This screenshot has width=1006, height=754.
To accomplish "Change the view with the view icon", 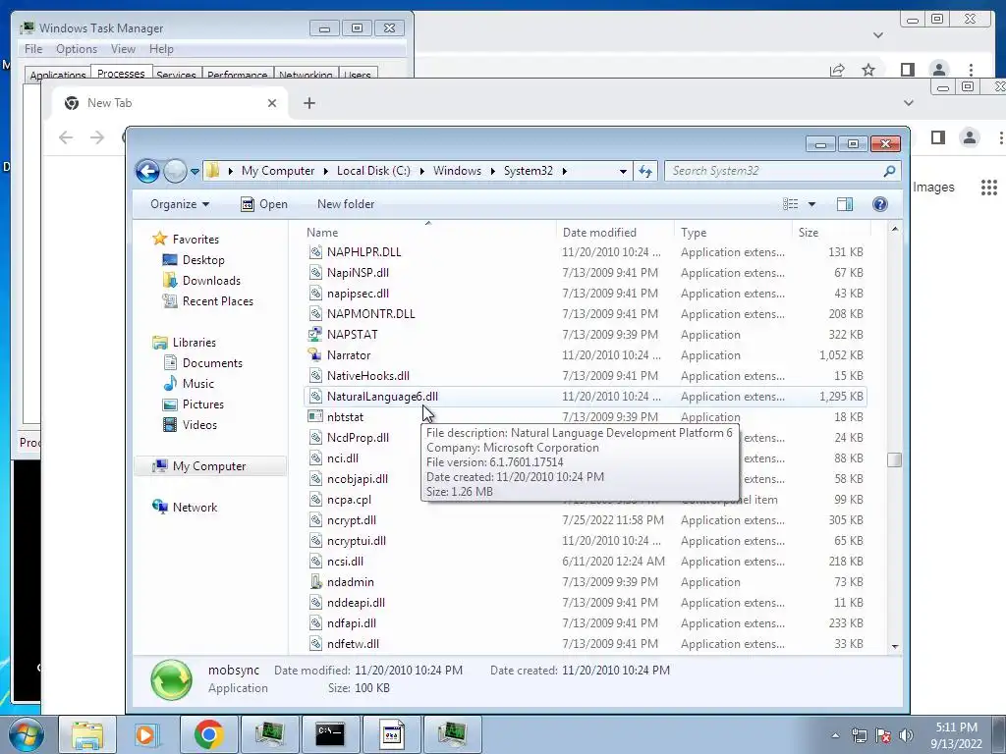I will point(791,204).
